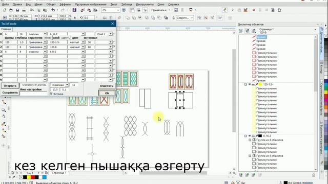Viewport: 328px width, 184px height.
Task: Click the row 1 фреза field with 120
Action: 10,42
